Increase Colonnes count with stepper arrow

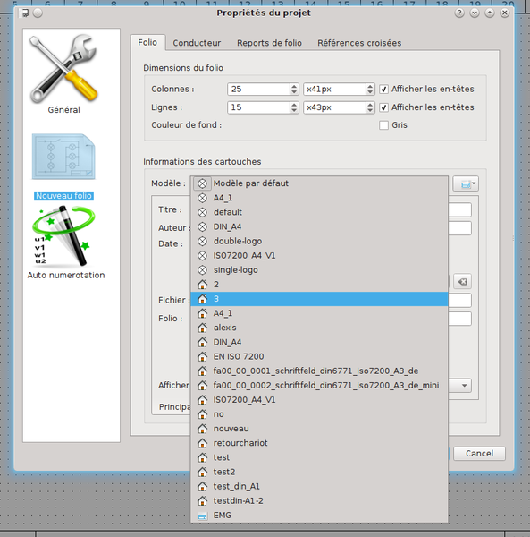[294, 86]
